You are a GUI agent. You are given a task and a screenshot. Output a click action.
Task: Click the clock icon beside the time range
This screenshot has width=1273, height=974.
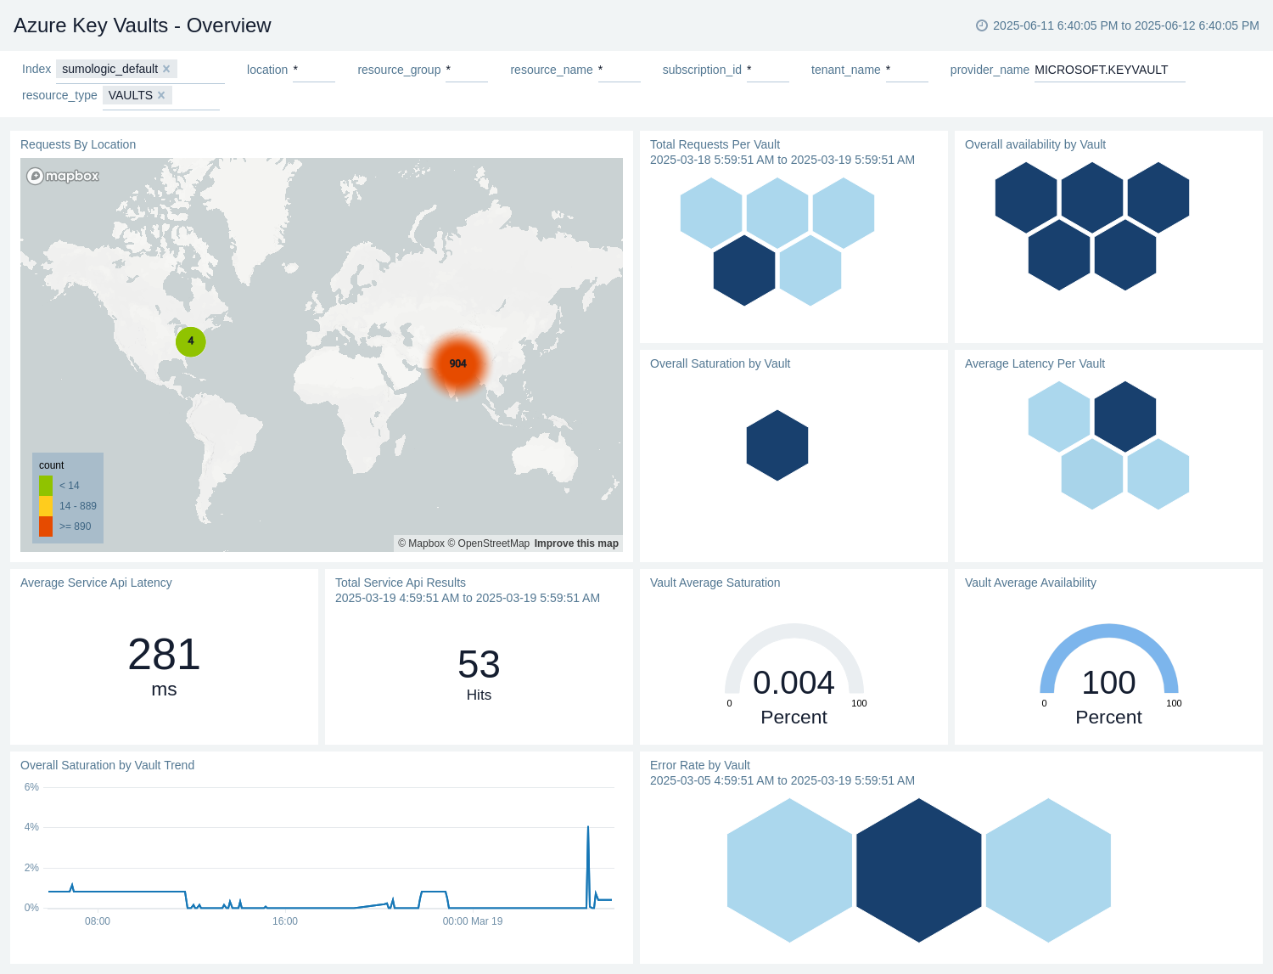982,25
